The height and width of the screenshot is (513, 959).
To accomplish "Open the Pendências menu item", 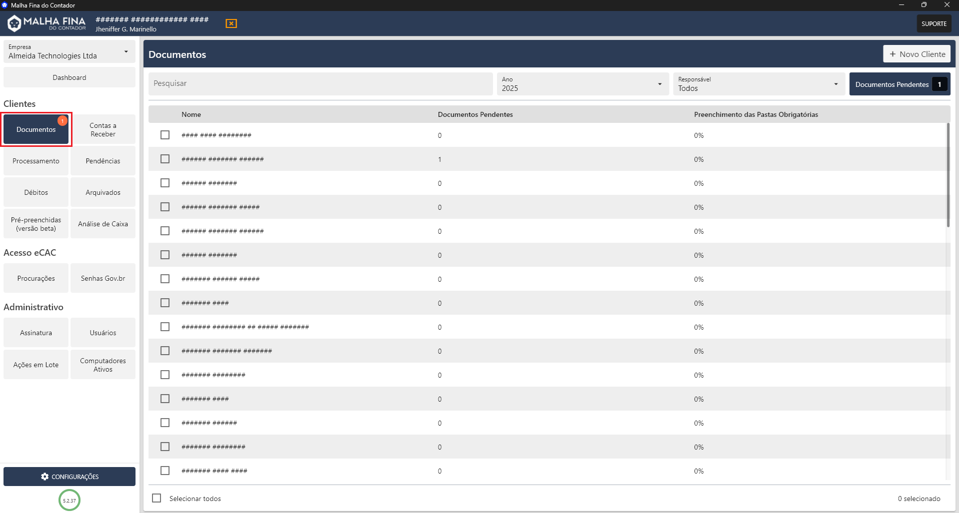I will click(x=103, y=161).
